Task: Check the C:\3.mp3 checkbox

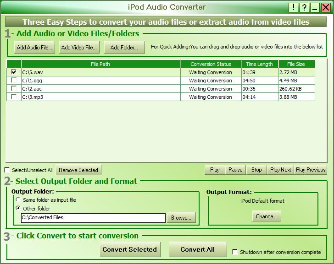Action: (x=14, y=97)
